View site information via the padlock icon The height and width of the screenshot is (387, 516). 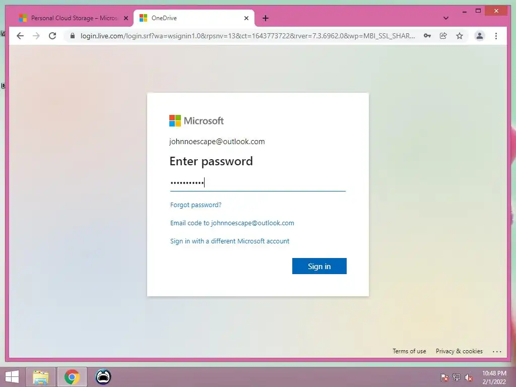tap(73, 36)
